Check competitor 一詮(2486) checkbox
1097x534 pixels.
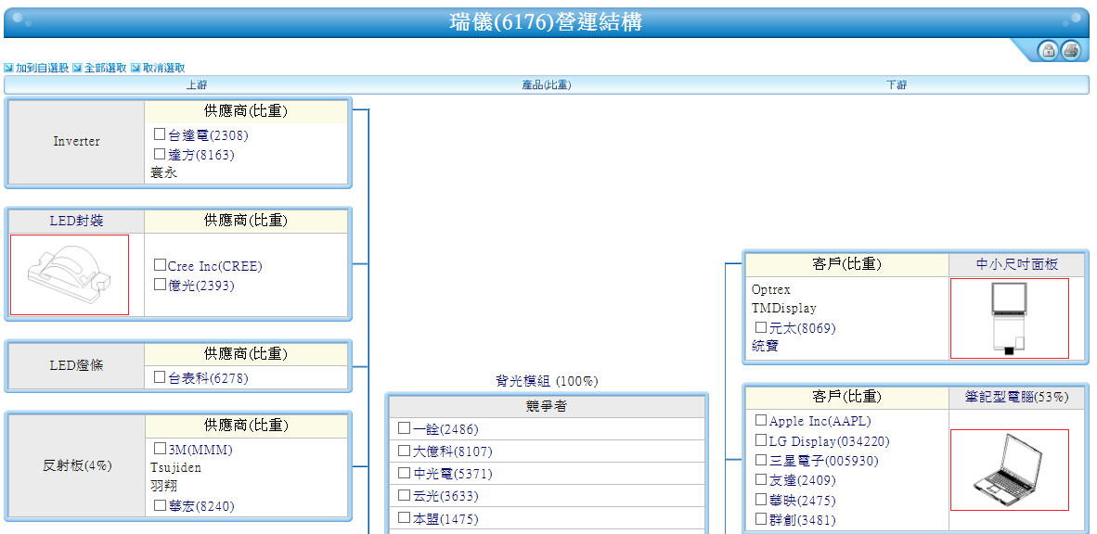(x=404, y=427)
